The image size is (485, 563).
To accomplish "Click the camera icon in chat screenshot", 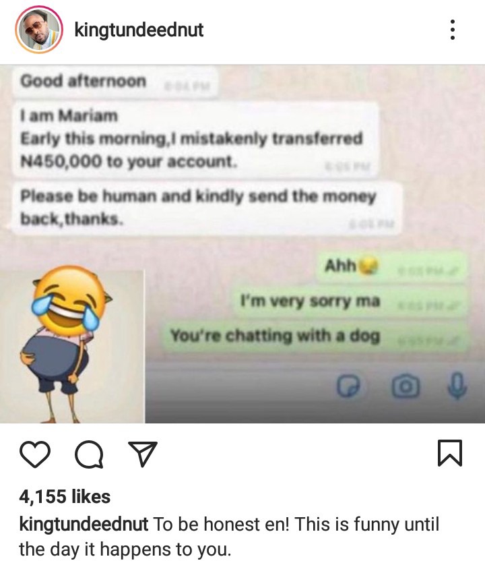I will (x=406, y=386).
